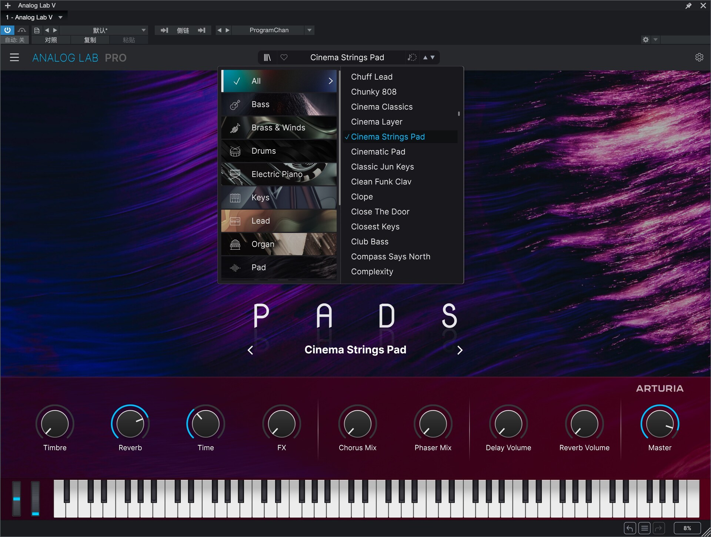Screen dimensions: 711x537
Task: Select Club Bass preset
Action: (400, 241)
